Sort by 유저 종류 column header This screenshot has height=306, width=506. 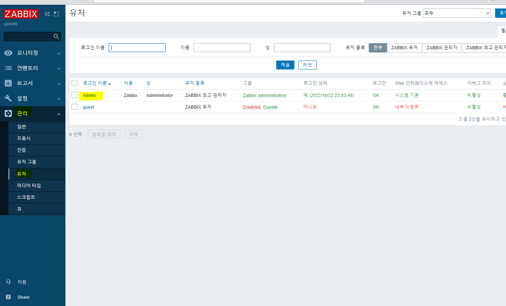click(x=195, y=83)
